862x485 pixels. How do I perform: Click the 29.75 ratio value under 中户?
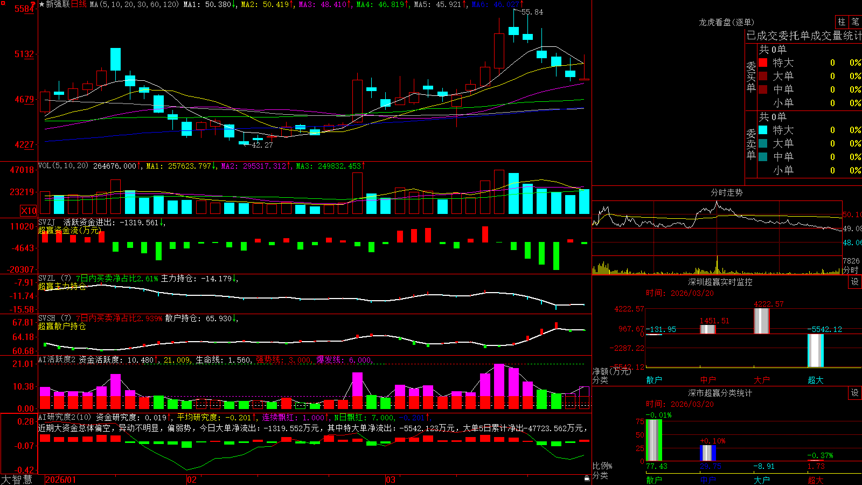point(711,466)
